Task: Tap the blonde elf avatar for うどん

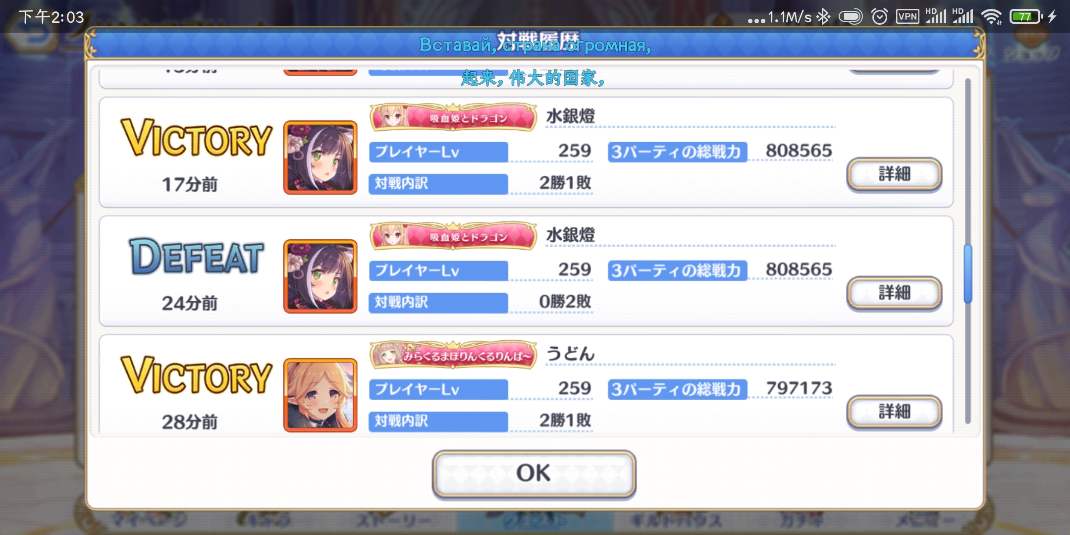Action: pyautogui.click(x=320, y=395)
